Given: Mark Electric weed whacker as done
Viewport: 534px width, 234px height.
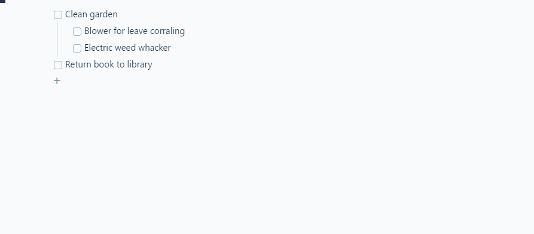Looking at the screenshot, I should pos(77,48).
